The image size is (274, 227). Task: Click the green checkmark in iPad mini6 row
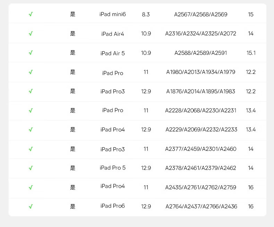tap(31, 14)
